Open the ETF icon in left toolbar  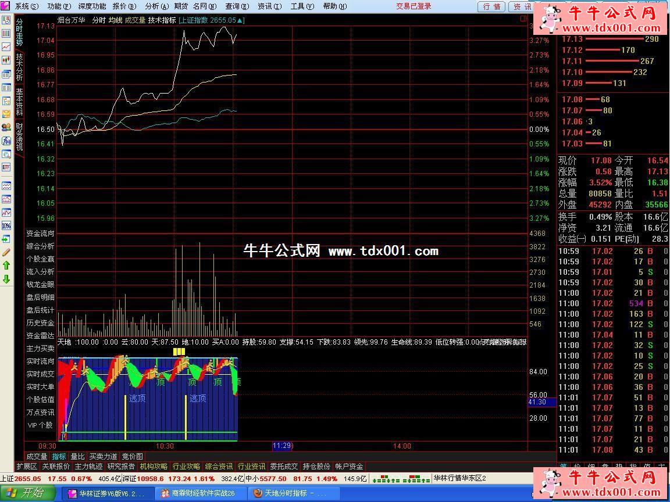[x=6, y=168]
